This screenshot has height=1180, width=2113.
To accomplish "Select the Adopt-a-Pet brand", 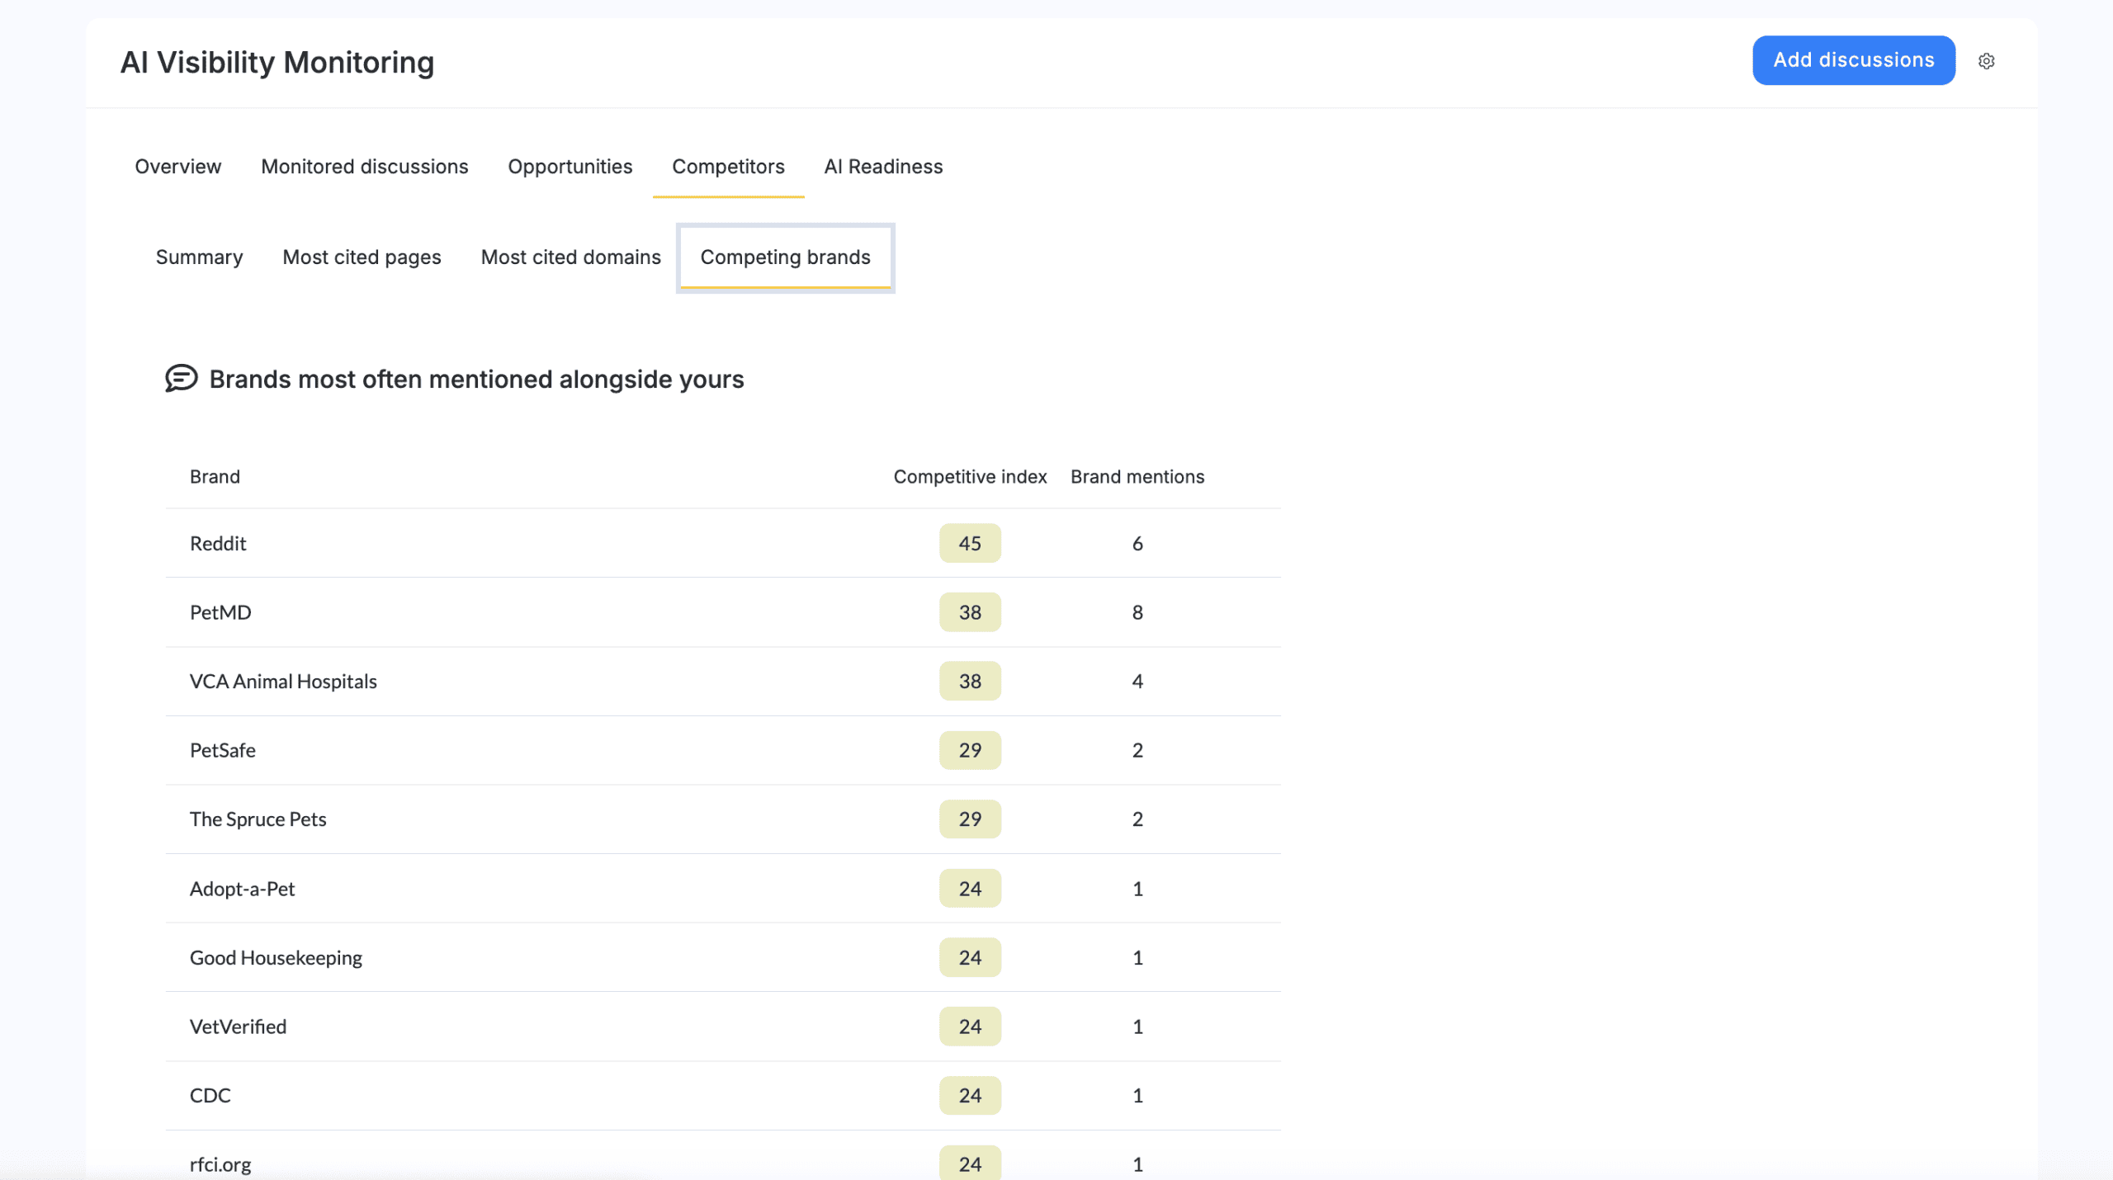I will [x=242, y=889].
